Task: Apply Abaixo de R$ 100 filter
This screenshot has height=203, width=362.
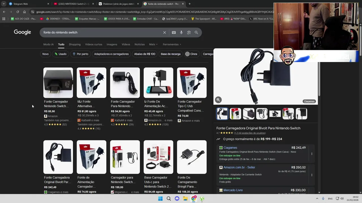Action: (x=145, y=54)
